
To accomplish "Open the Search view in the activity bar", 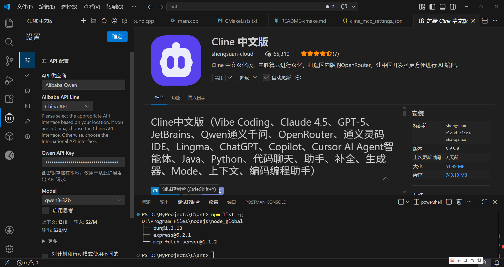I will coord(9,42).
